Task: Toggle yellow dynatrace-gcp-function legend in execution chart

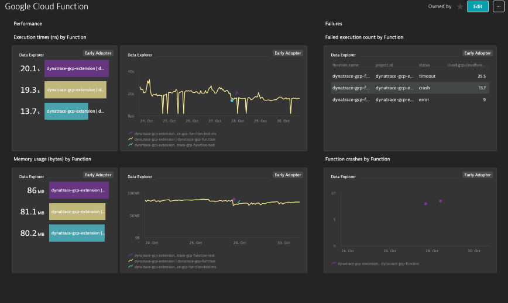Action: tap(171, 139)
